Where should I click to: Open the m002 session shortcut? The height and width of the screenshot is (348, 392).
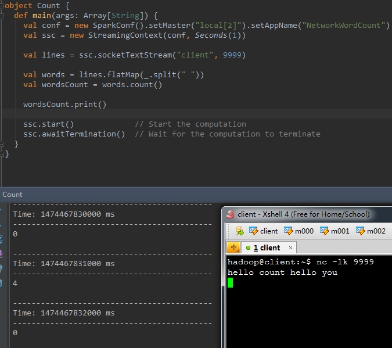coord(371,231)
